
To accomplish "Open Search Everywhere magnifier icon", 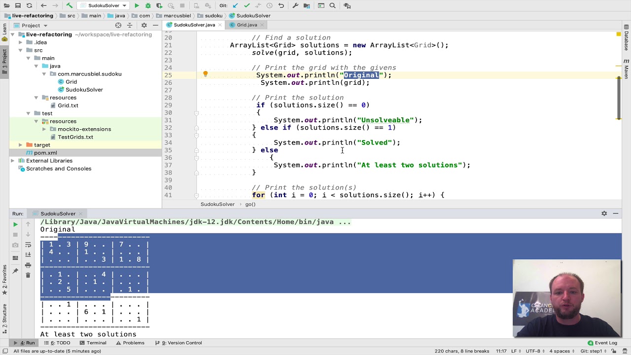I will pyautogui.click(x=332, y=5).
